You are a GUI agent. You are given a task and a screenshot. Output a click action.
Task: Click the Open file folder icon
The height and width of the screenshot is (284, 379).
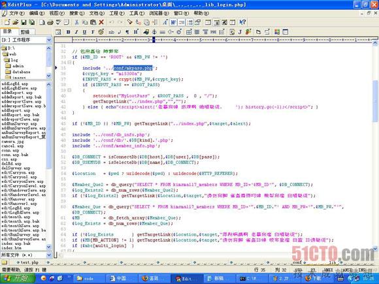16,22
